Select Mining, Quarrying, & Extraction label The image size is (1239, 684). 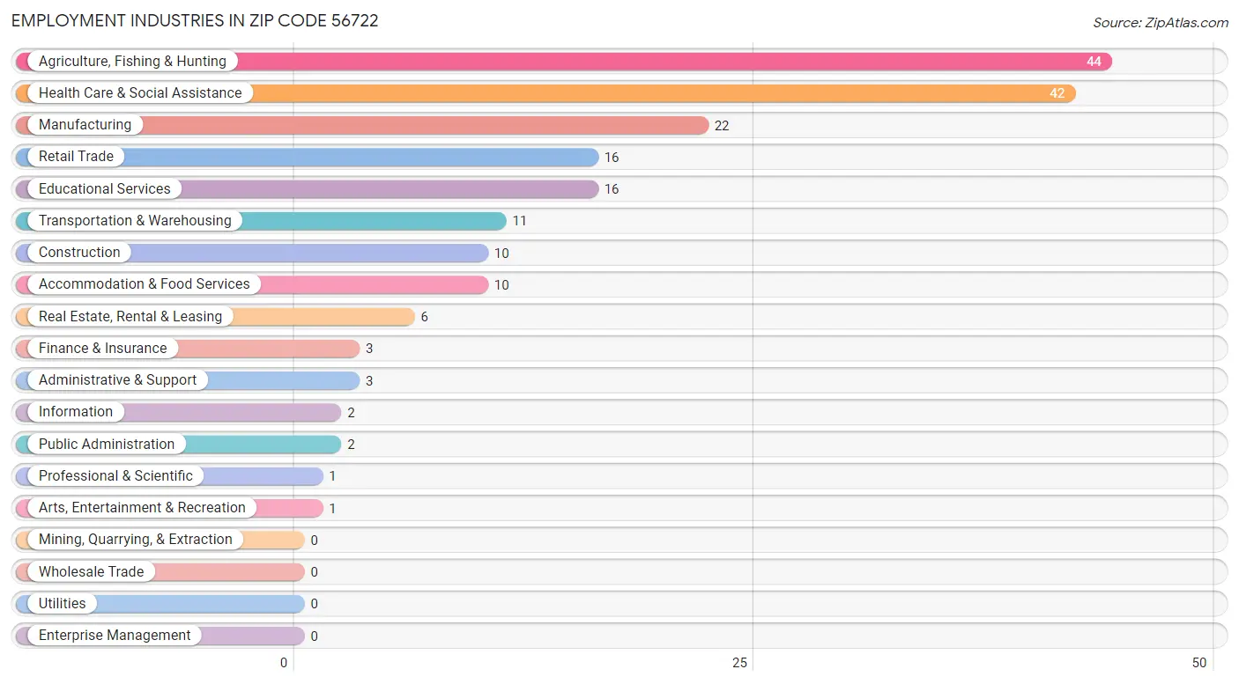(x=136, y=540)
